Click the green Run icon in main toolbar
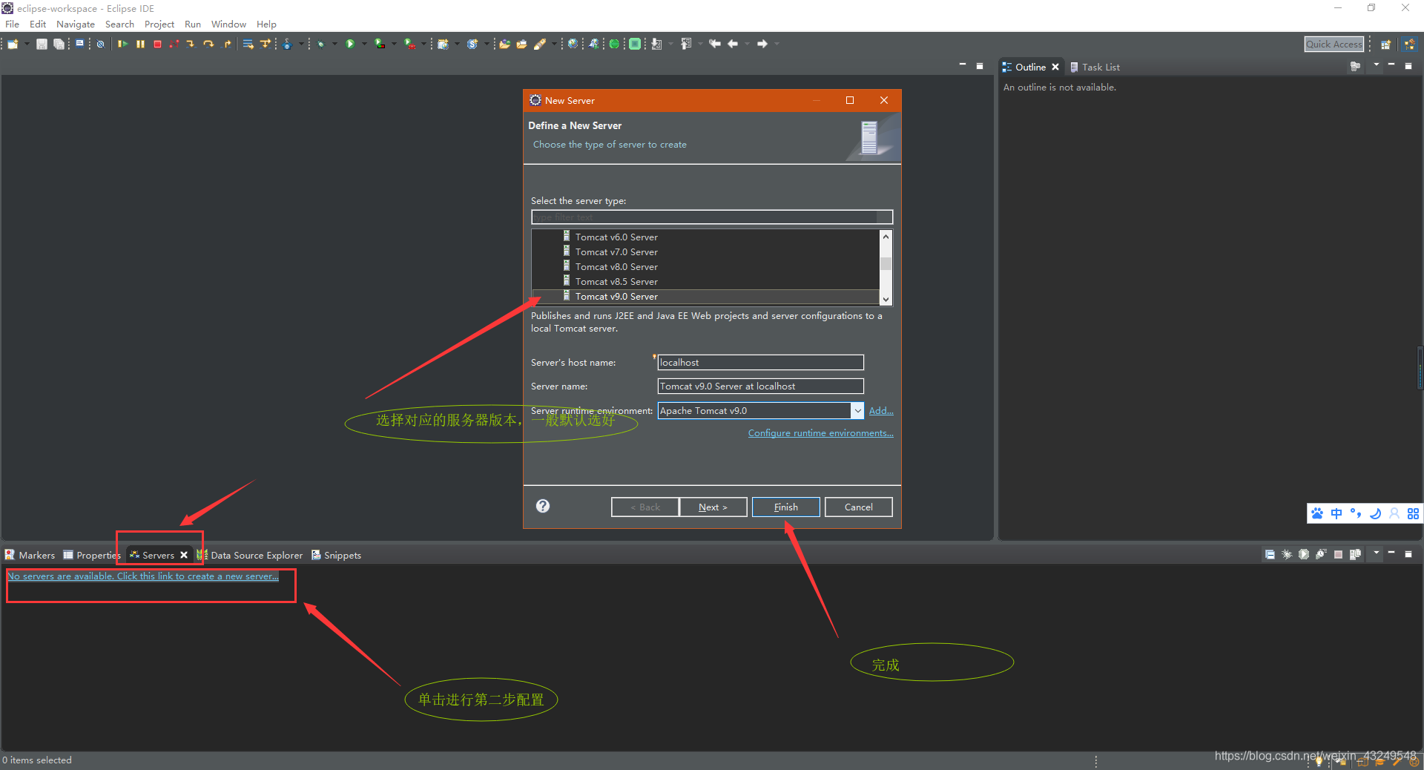Screen dimensions: 1424x770 point(349,44)
